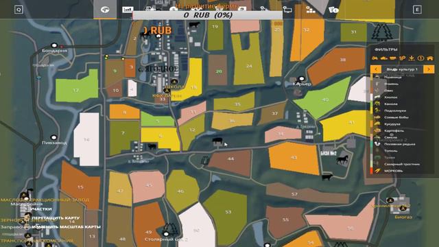This screenshot has width=439, height=247.
Task: Click the Биогаз hotspot icon
Action: pos(403,209)
